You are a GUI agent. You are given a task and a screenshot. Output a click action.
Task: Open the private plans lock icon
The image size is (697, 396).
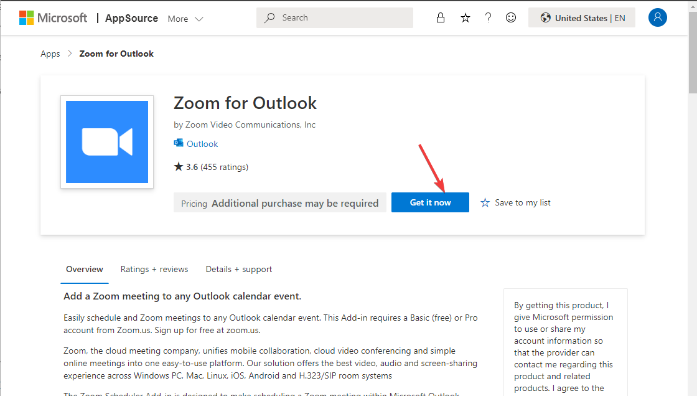[x=441, y=17]
